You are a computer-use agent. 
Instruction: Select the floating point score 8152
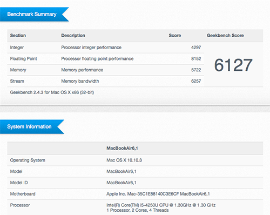[196, 59]
